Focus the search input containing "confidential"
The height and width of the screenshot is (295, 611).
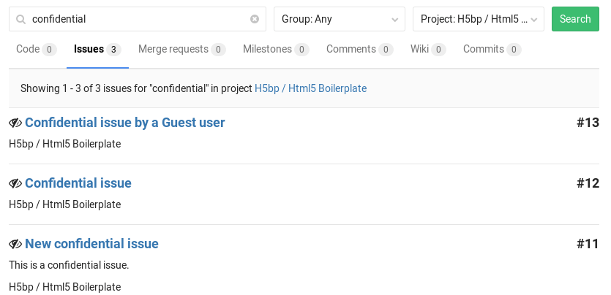tap(139, 20)
